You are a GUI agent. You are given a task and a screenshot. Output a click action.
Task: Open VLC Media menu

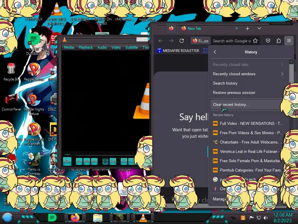coord(69,48)
